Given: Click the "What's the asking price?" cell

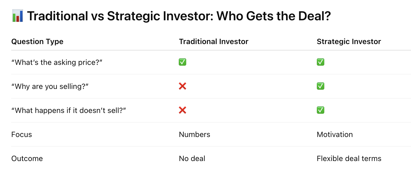Looking at the screenshot, I should tap(57, 62).
